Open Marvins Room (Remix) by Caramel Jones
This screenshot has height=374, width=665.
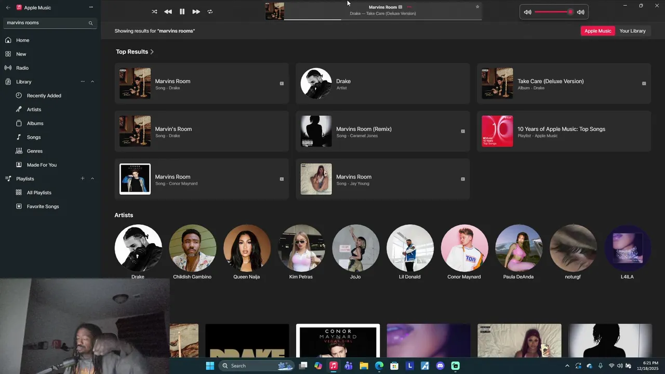point(383,131)
